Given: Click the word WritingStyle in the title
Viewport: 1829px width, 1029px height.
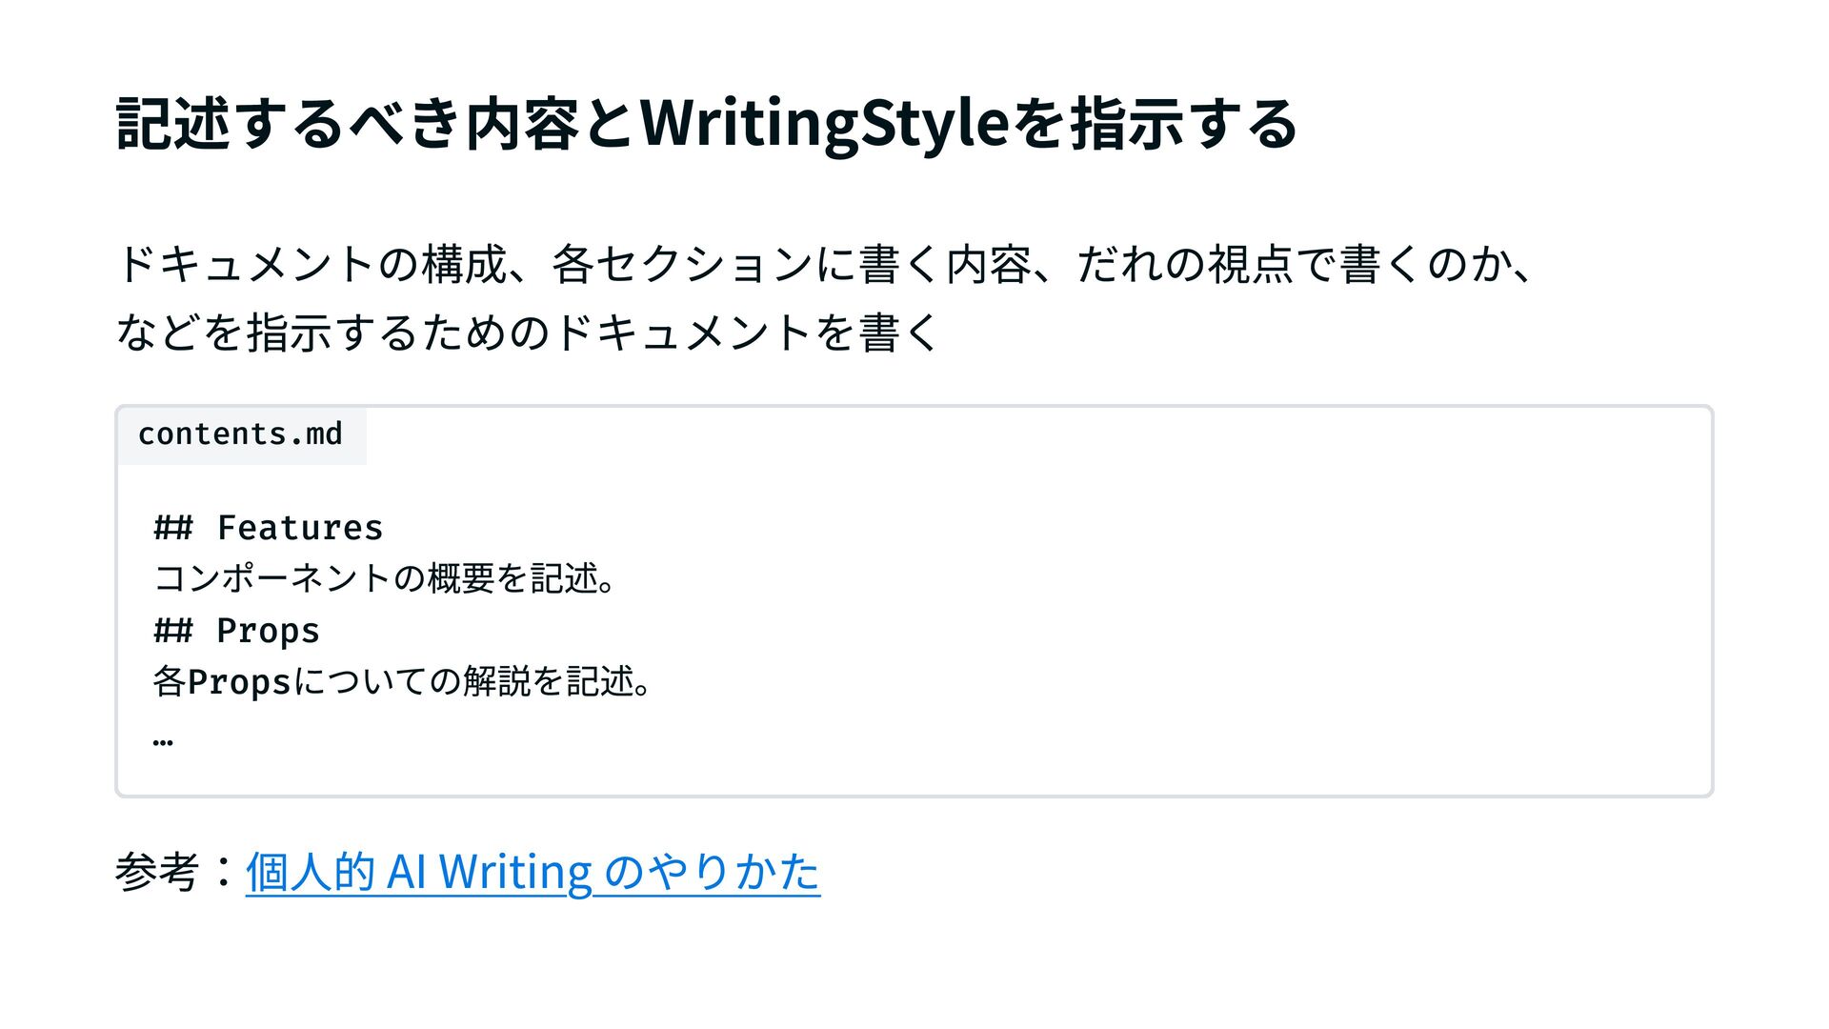Looking at the screenshot, I should click(x=824, y=124).
